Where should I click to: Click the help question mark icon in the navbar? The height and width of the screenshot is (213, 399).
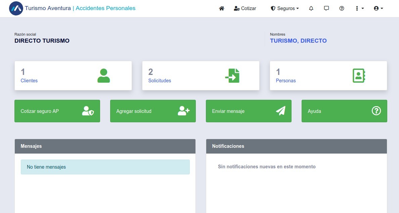(x=342, y=8)
